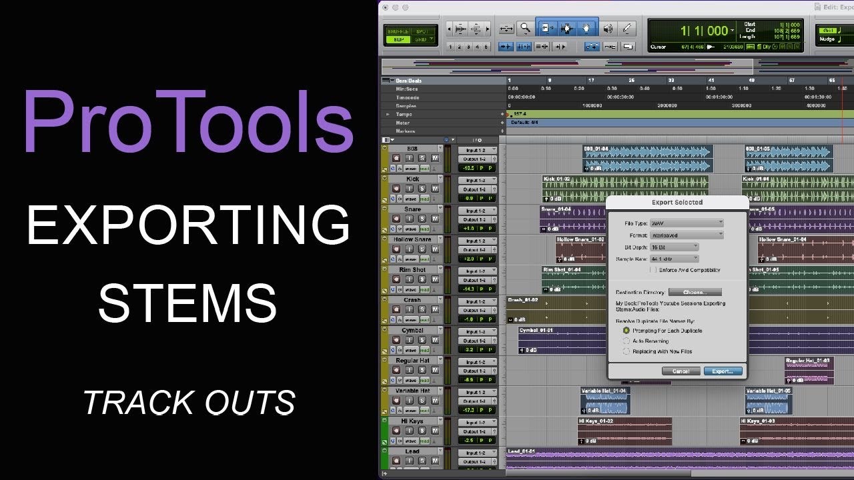Screen dimensions: 854x480
Task: Open the main counter format dropdown
Action: (733, 31)
